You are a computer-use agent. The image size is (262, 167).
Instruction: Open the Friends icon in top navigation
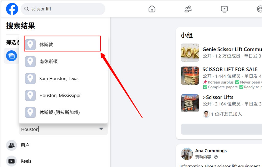[188, 9]
